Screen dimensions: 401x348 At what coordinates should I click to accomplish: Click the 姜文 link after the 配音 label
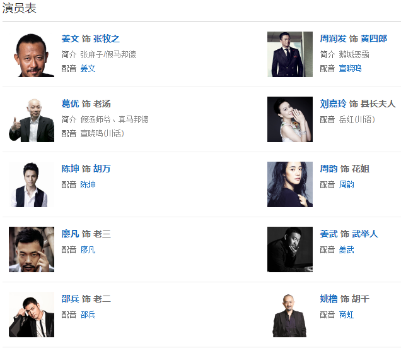tap(88, 68)
